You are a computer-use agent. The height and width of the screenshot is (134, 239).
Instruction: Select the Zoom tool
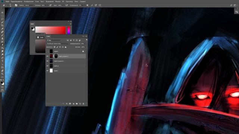pos(2,74)
